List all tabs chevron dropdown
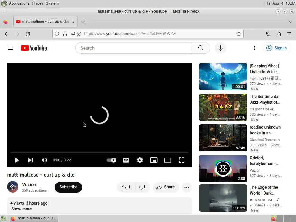 click(x=290, y=21)
